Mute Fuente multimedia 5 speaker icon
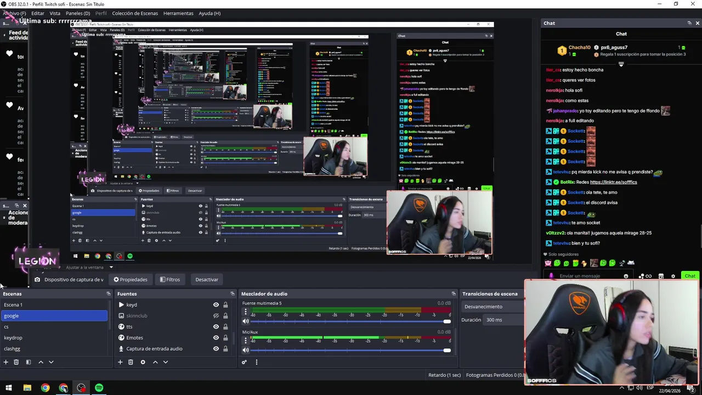The image size is (702, 395). tap(246, 321)
